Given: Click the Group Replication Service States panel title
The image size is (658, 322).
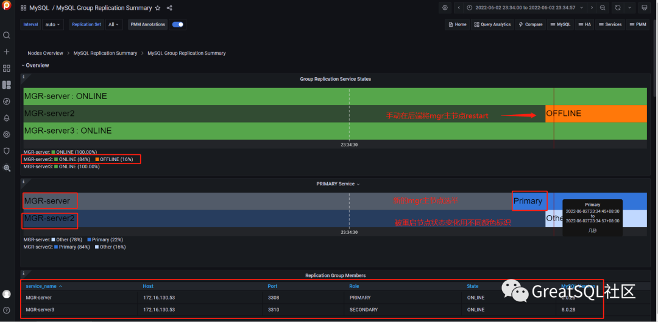Looking at the screenshot, I should [335, 79].
